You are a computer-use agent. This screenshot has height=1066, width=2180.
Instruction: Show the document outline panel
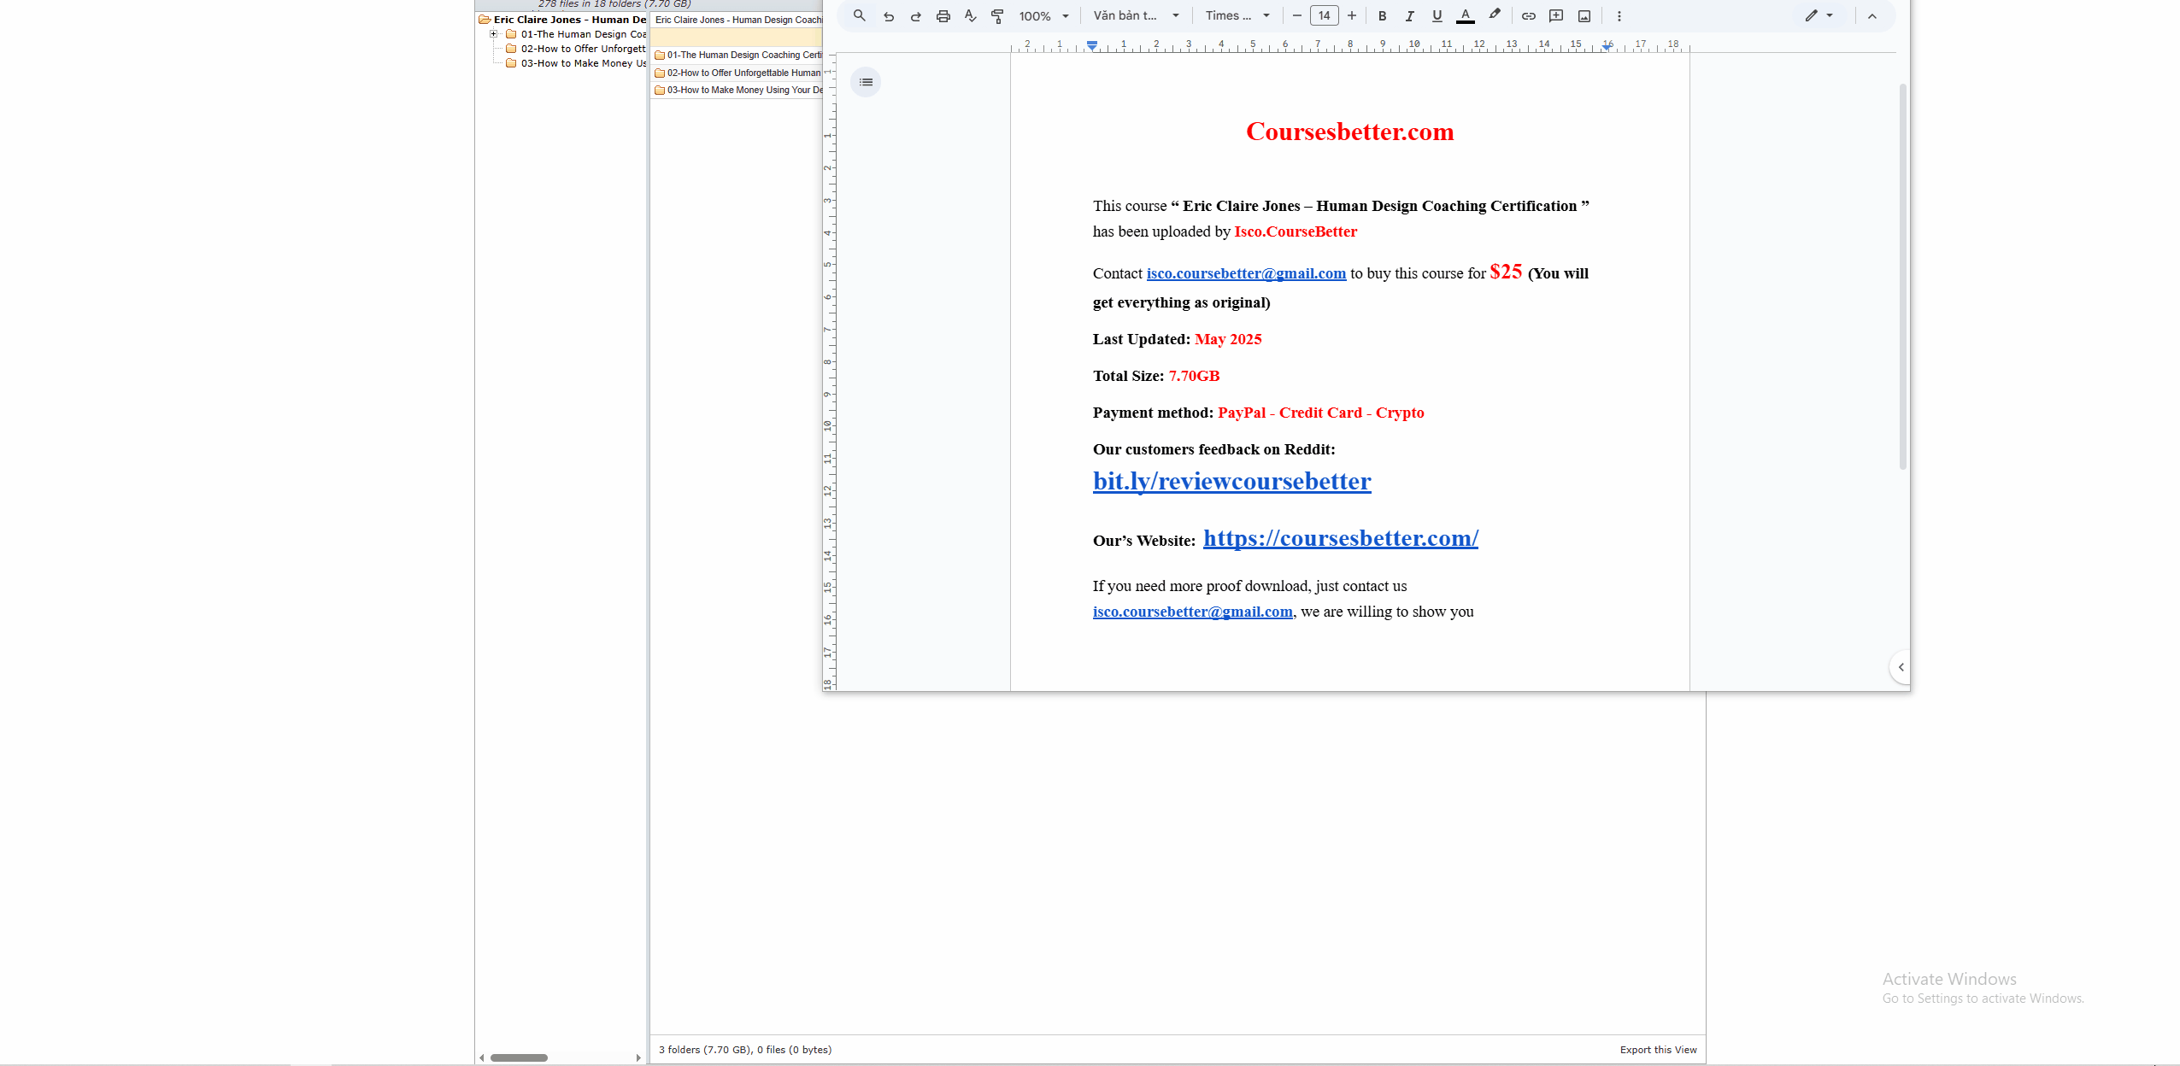[x=866, y=82]
